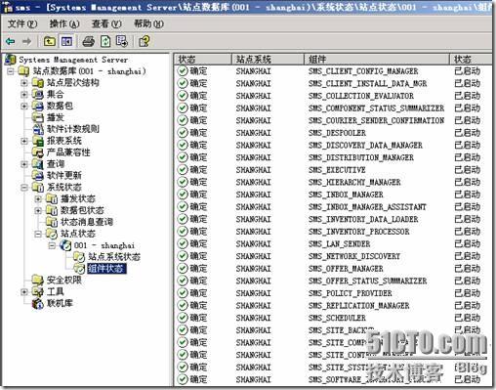This screenshot has height=390, width=496.
Task: Click the 软件更新 node icon
Action: pyautogui.click(x=38, y=176)
